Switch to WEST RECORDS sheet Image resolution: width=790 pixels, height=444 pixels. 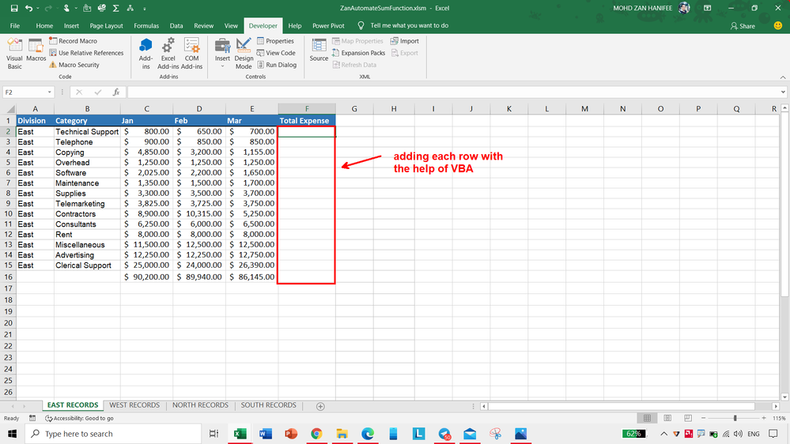(x=134, y=405)
